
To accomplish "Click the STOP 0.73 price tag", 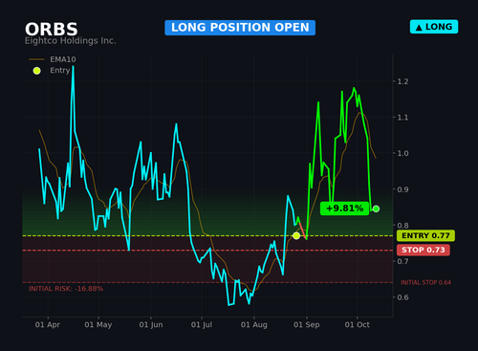I will [424, 250].
